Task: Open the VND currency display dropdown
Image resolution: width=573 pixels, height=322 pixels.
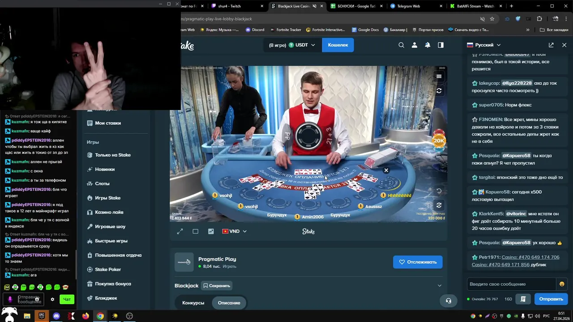Action: (x=234, y=231)
